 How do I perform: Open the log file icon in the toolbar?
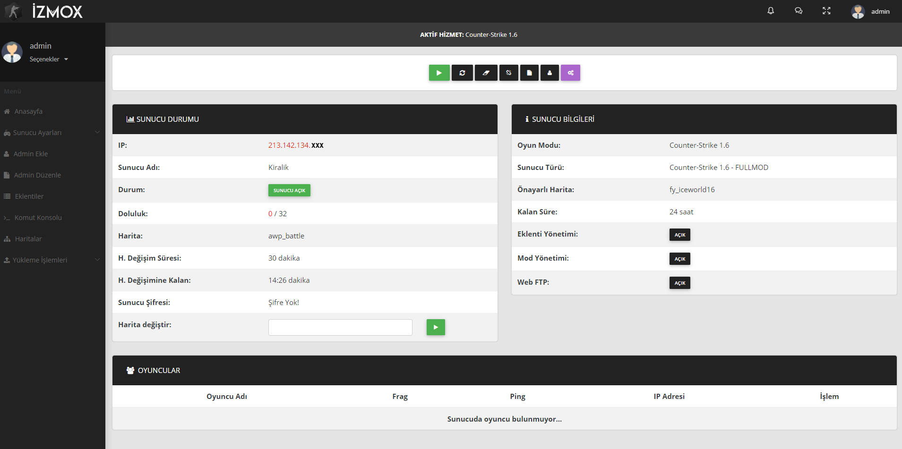point(529,73)
